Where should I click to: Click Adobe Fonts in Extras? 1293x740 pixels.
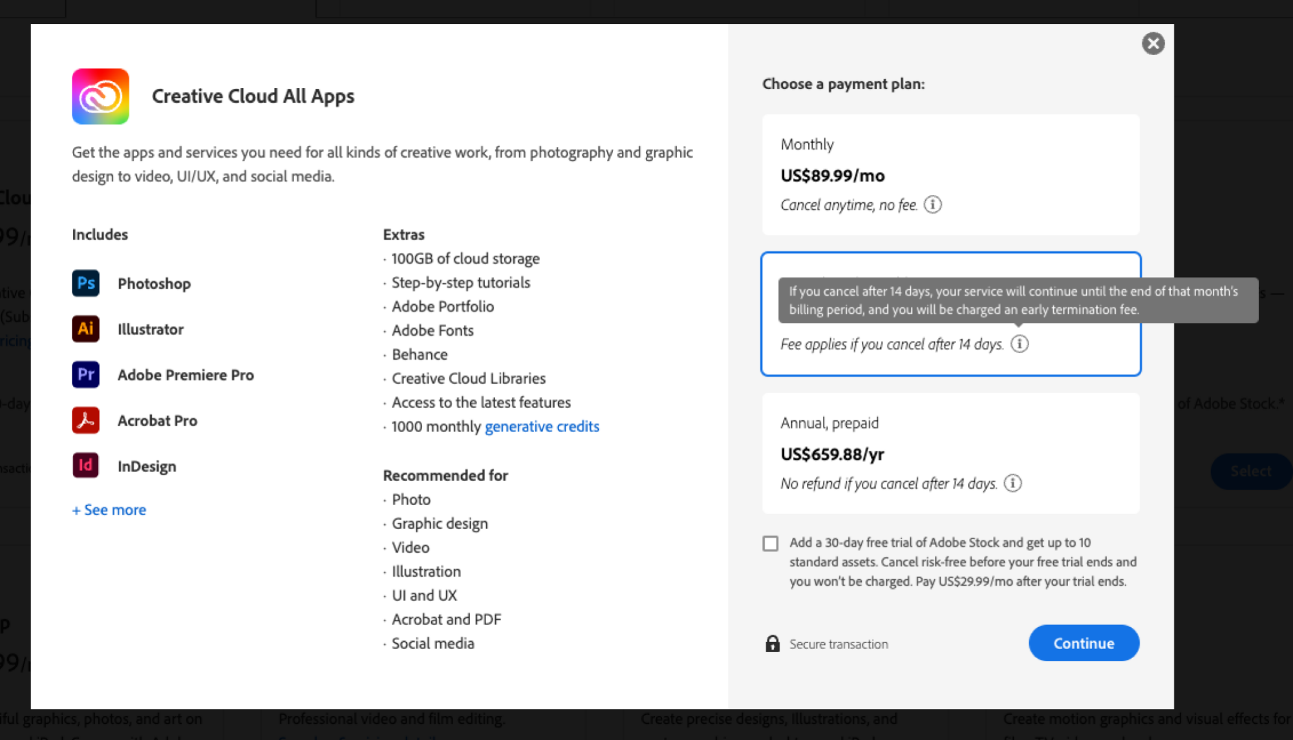tap(433, 330)
